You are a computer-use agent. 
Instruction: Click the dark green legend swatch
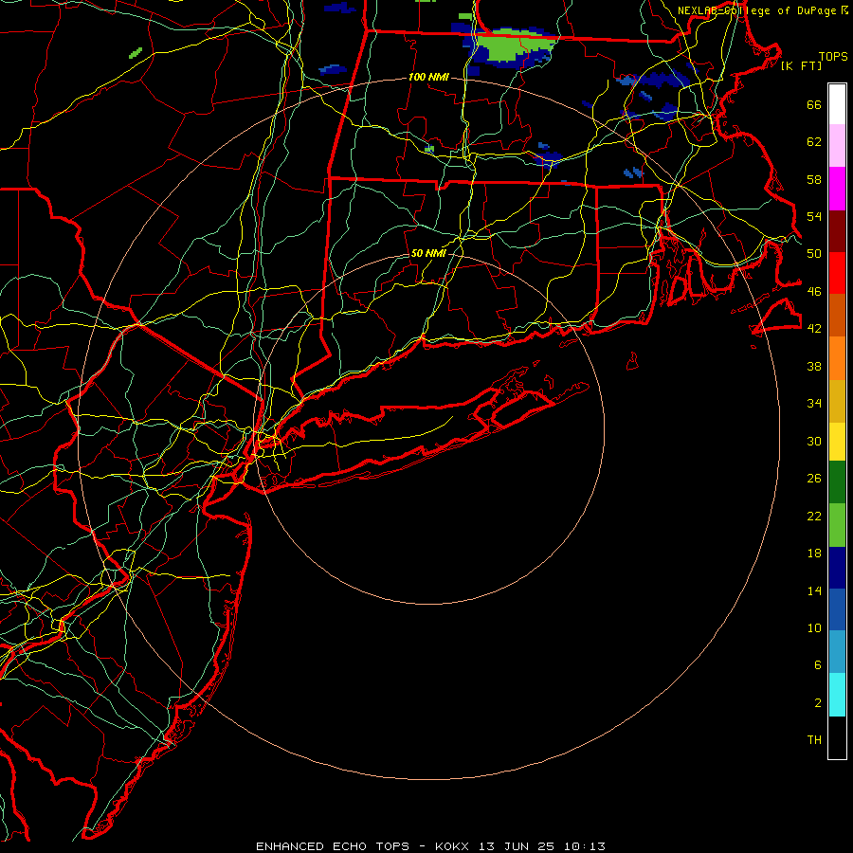pyautogui.click(x=837, y=482)
